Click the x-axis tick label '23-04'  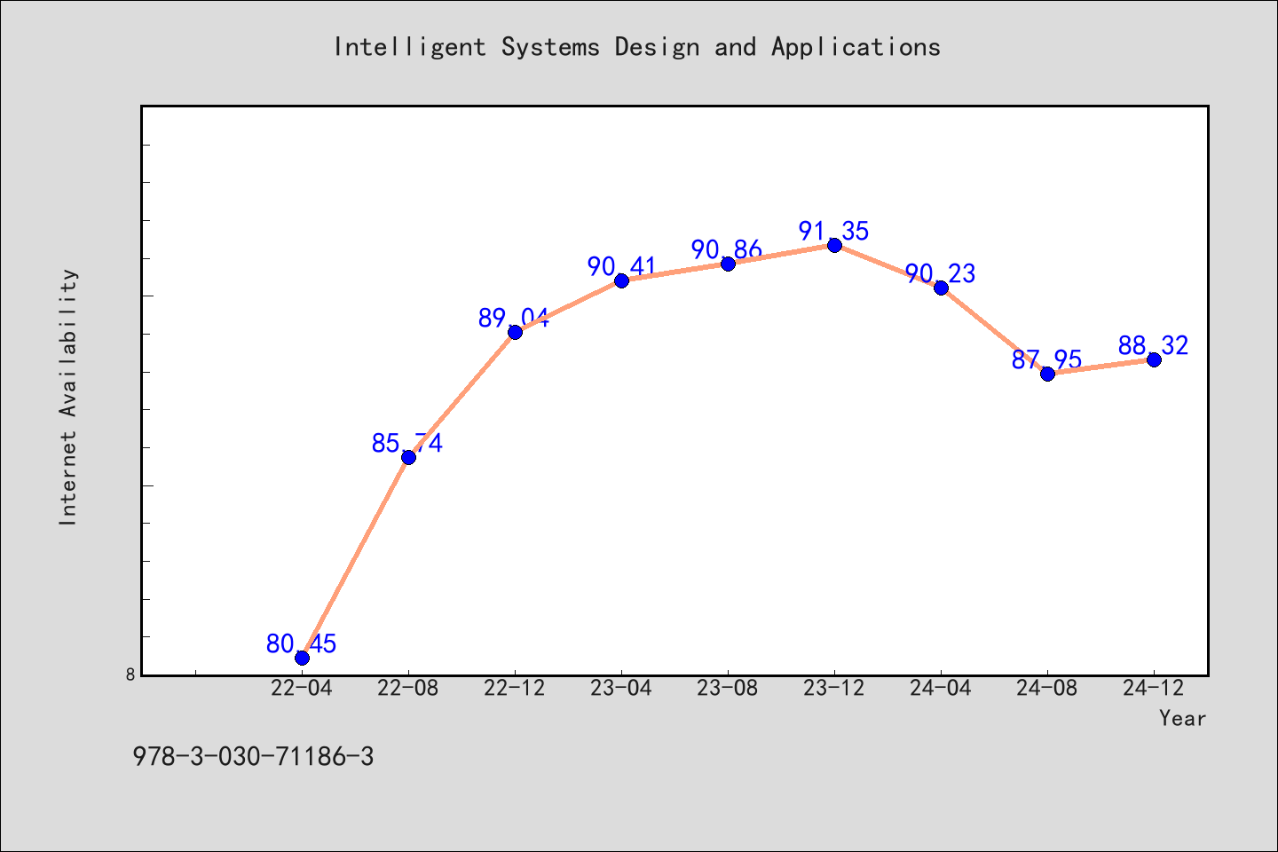[x=621, y=689]
